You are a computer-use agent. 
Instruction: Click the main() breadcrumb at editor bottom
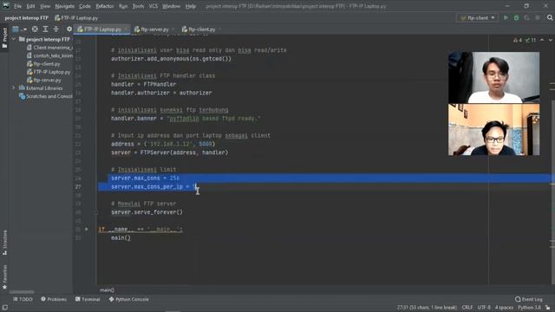[x=107, y=290]
